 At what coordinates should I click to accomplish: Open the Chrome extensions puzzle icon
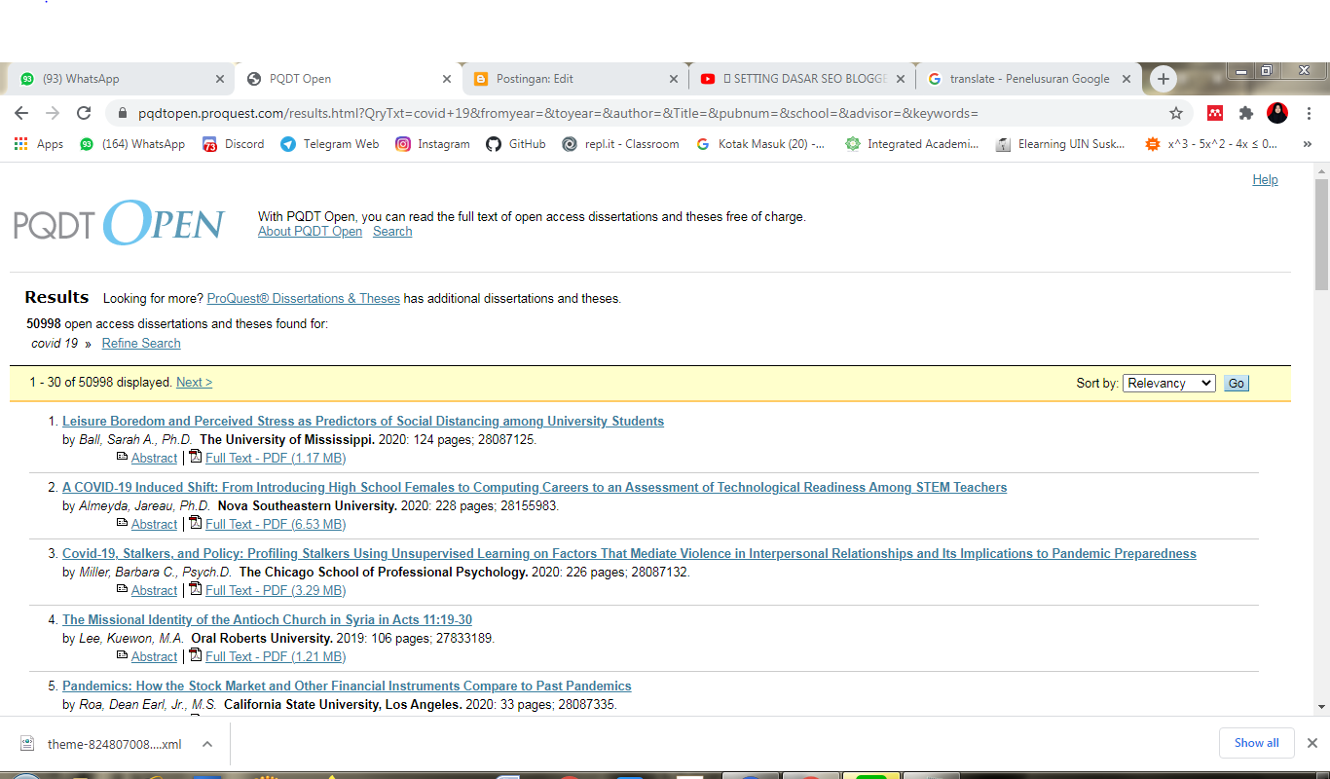tap(1246, 113)
